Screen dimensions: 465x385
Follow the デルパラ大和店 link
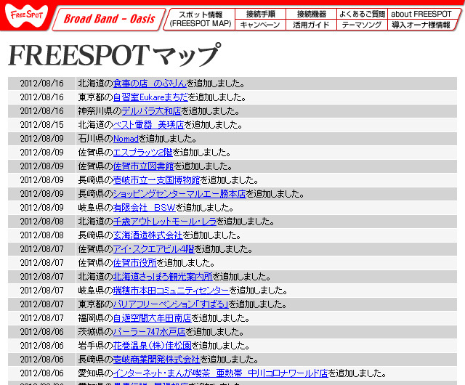tap(151, 111)
